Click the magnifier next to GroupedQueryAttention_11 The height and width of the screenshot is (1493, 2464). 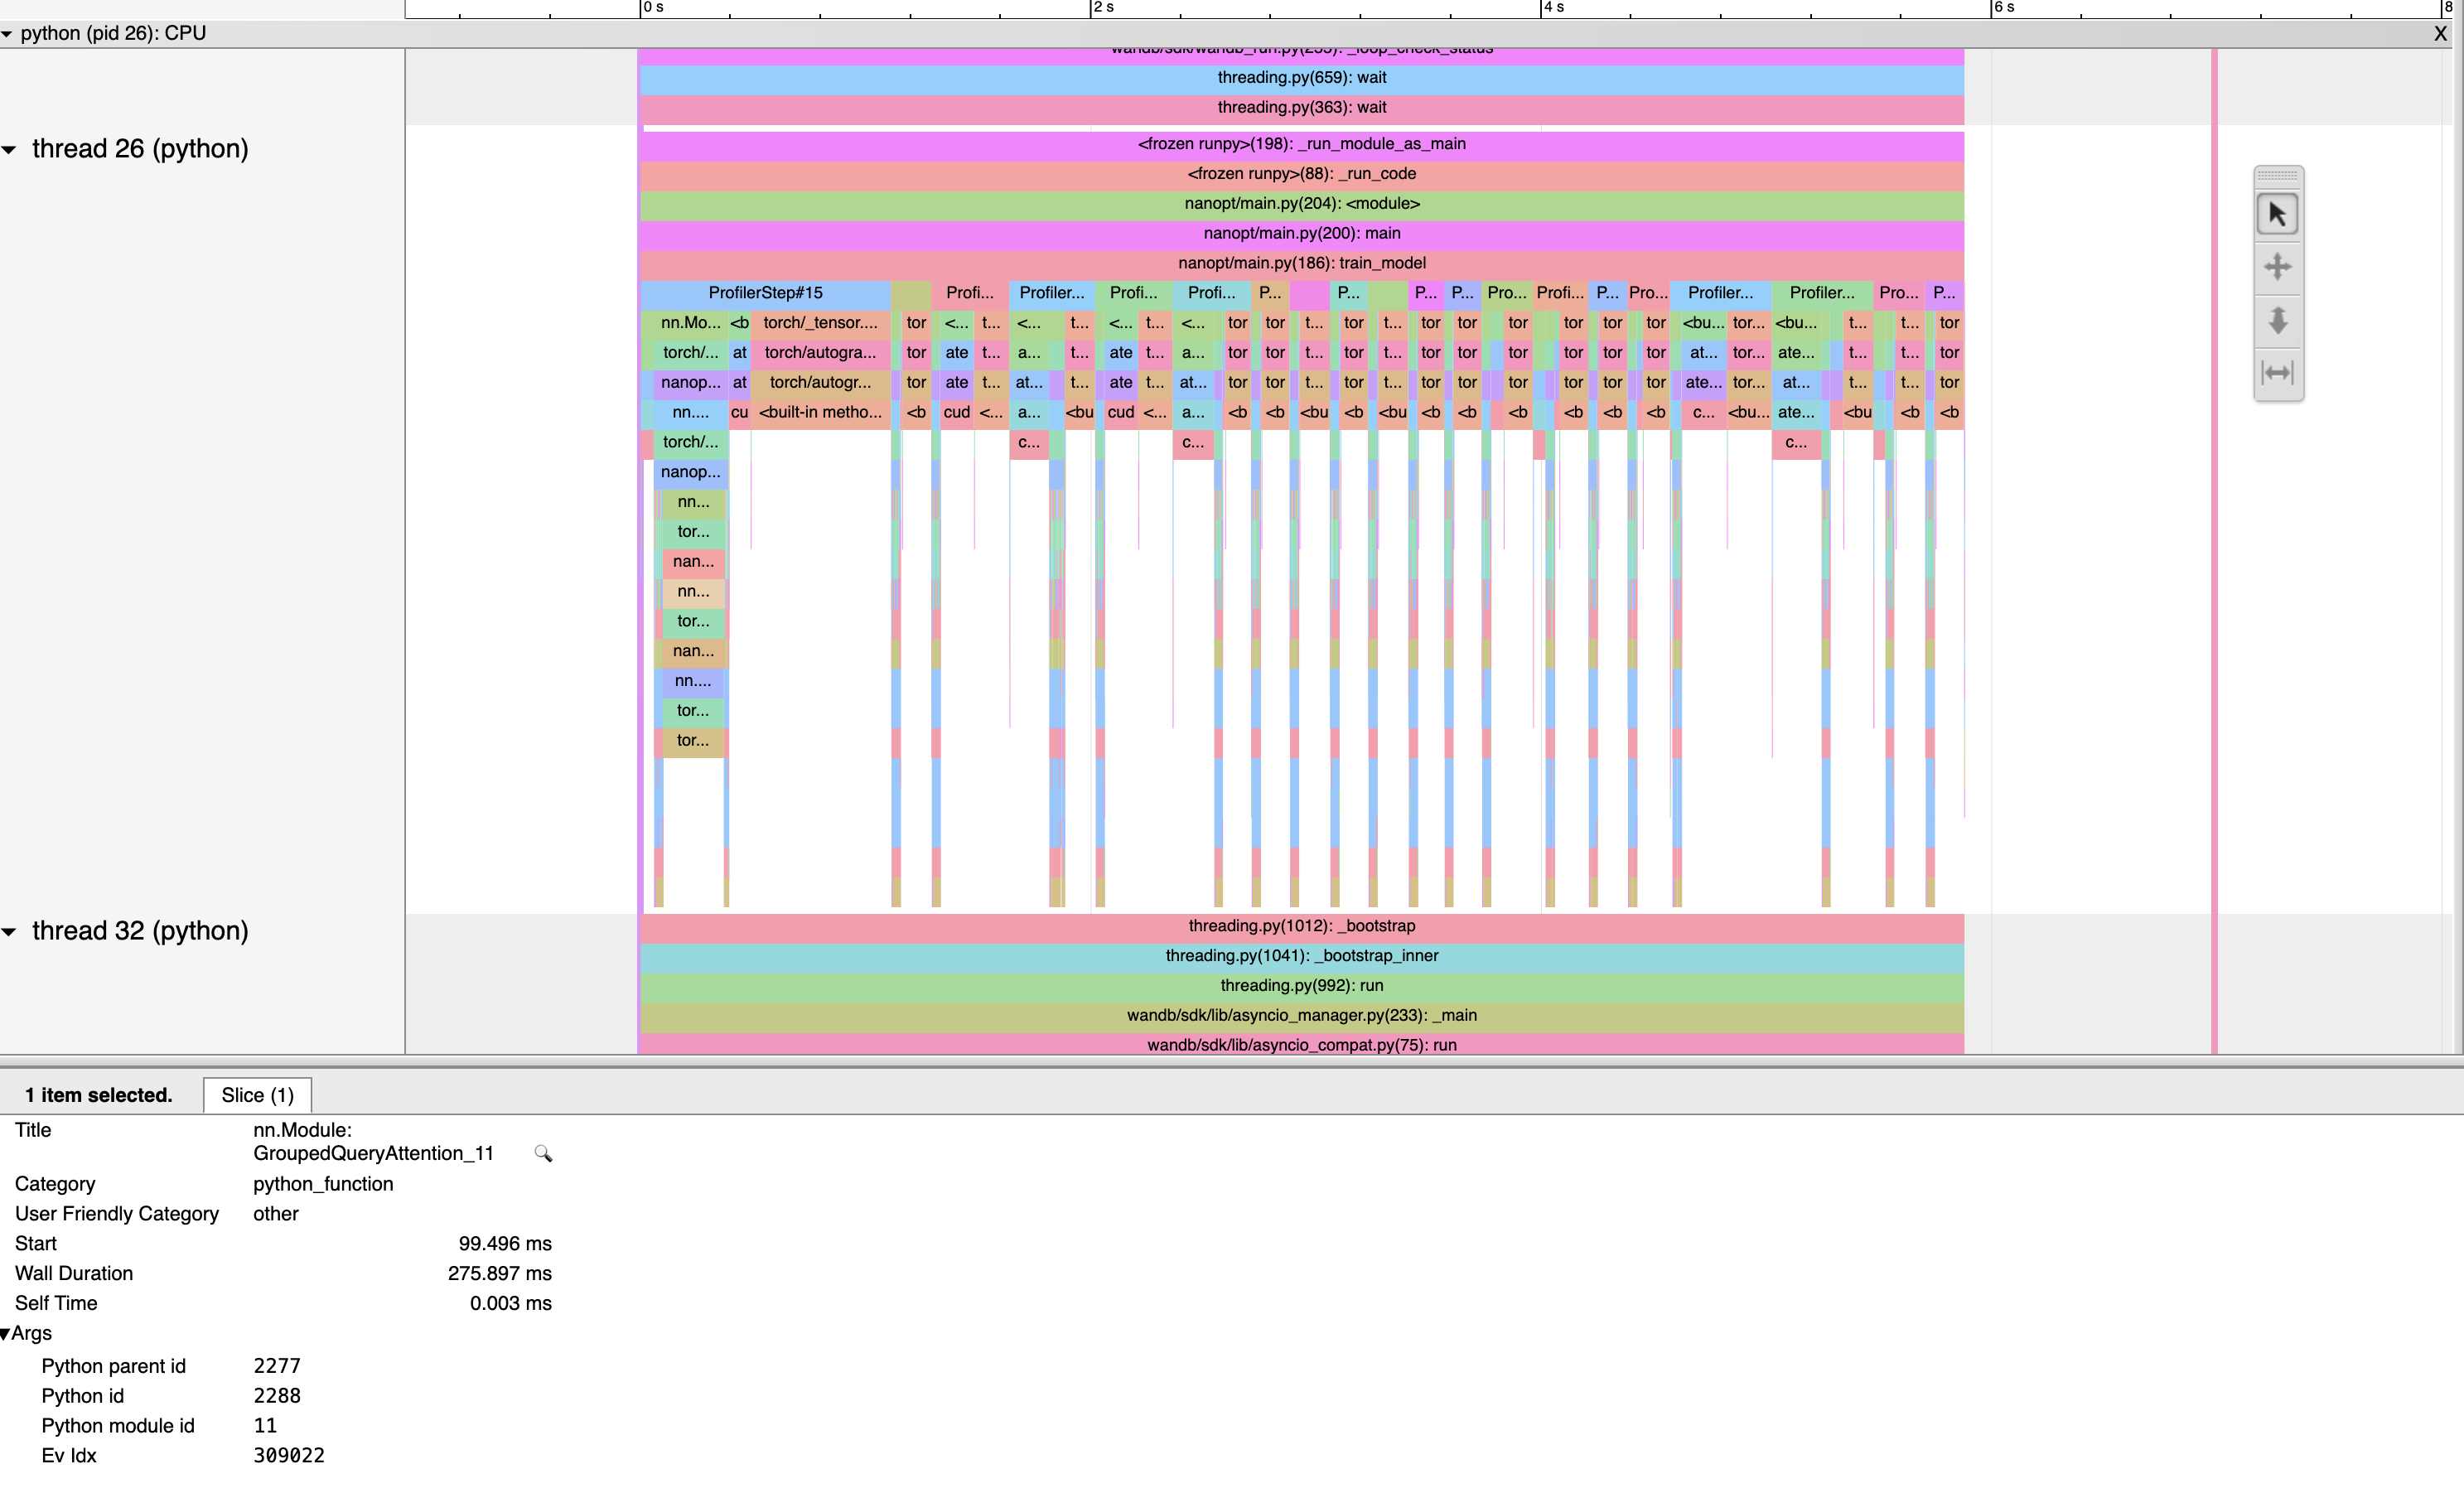coord(543,1153)
